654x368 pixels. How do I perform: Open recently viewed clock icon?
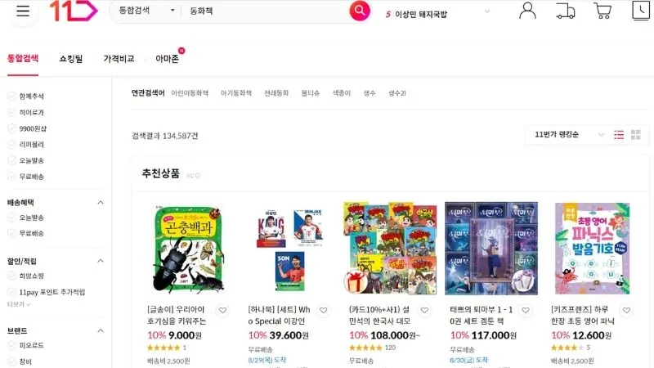click(641, 10)
